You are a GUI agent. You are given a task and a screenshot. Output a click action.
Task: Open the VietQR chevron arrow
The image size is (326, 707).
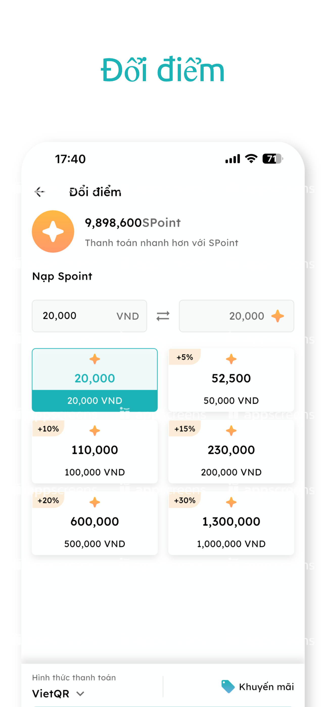(80, 694)
